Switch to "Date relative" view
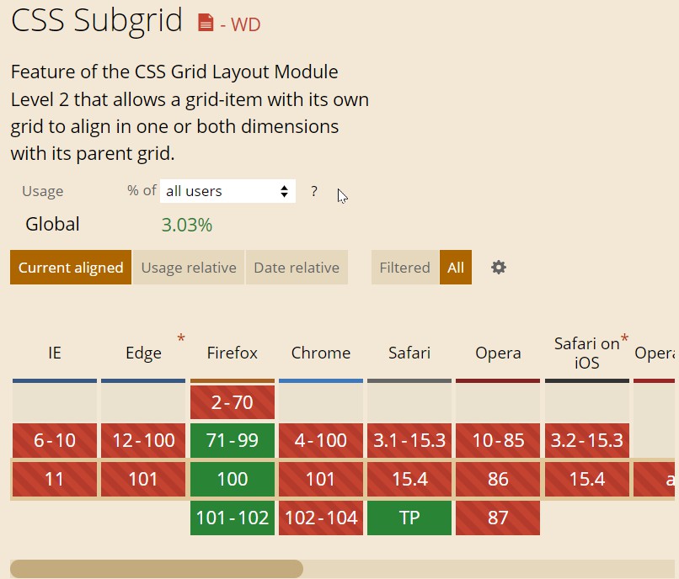Viewport: 679px width, 579px height. 296,267
